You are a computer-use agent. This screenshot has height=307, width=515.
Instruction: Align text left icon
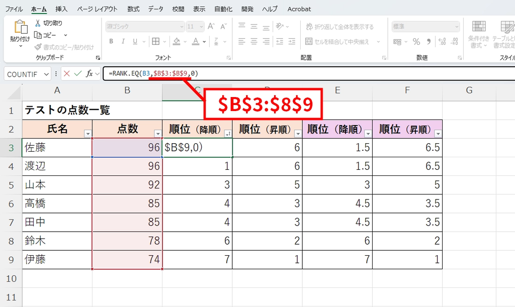click(x=242, y=41)
